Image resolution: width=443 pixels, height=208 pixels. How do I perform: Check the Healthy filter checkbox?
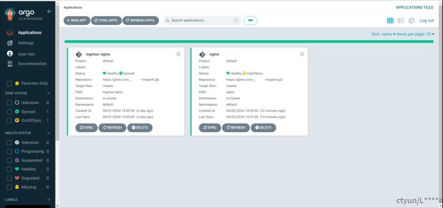click(9, 170)
